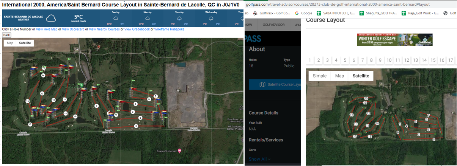Open the Shagufta_GOLFTRA sheet bookmark
The width and height of the screenshot is (457, 166).
(x=378, y=13)
